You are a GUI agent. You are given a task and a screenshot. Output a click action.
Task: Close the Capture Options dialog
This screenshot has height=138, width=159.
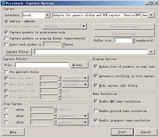click(x=156, y=3)
